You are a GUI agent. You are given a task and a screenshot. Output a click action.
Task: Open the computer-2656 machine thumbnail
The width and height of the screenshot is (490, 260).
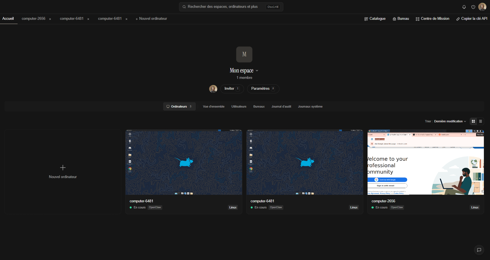click(x=426, y=162)
